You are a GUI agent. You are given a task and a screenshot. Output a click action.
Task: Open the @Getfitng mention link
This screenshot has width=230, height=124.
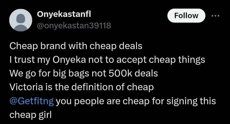pyautogui.click(x=32, y=101)
